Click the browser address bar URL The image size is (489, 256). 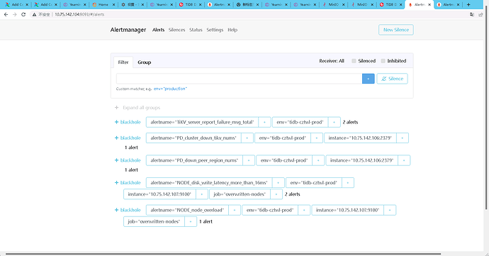[x=79, y=14]
